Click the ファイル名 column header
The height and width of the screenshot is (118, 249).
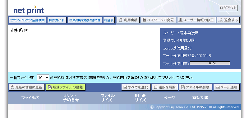pos(30,98)
